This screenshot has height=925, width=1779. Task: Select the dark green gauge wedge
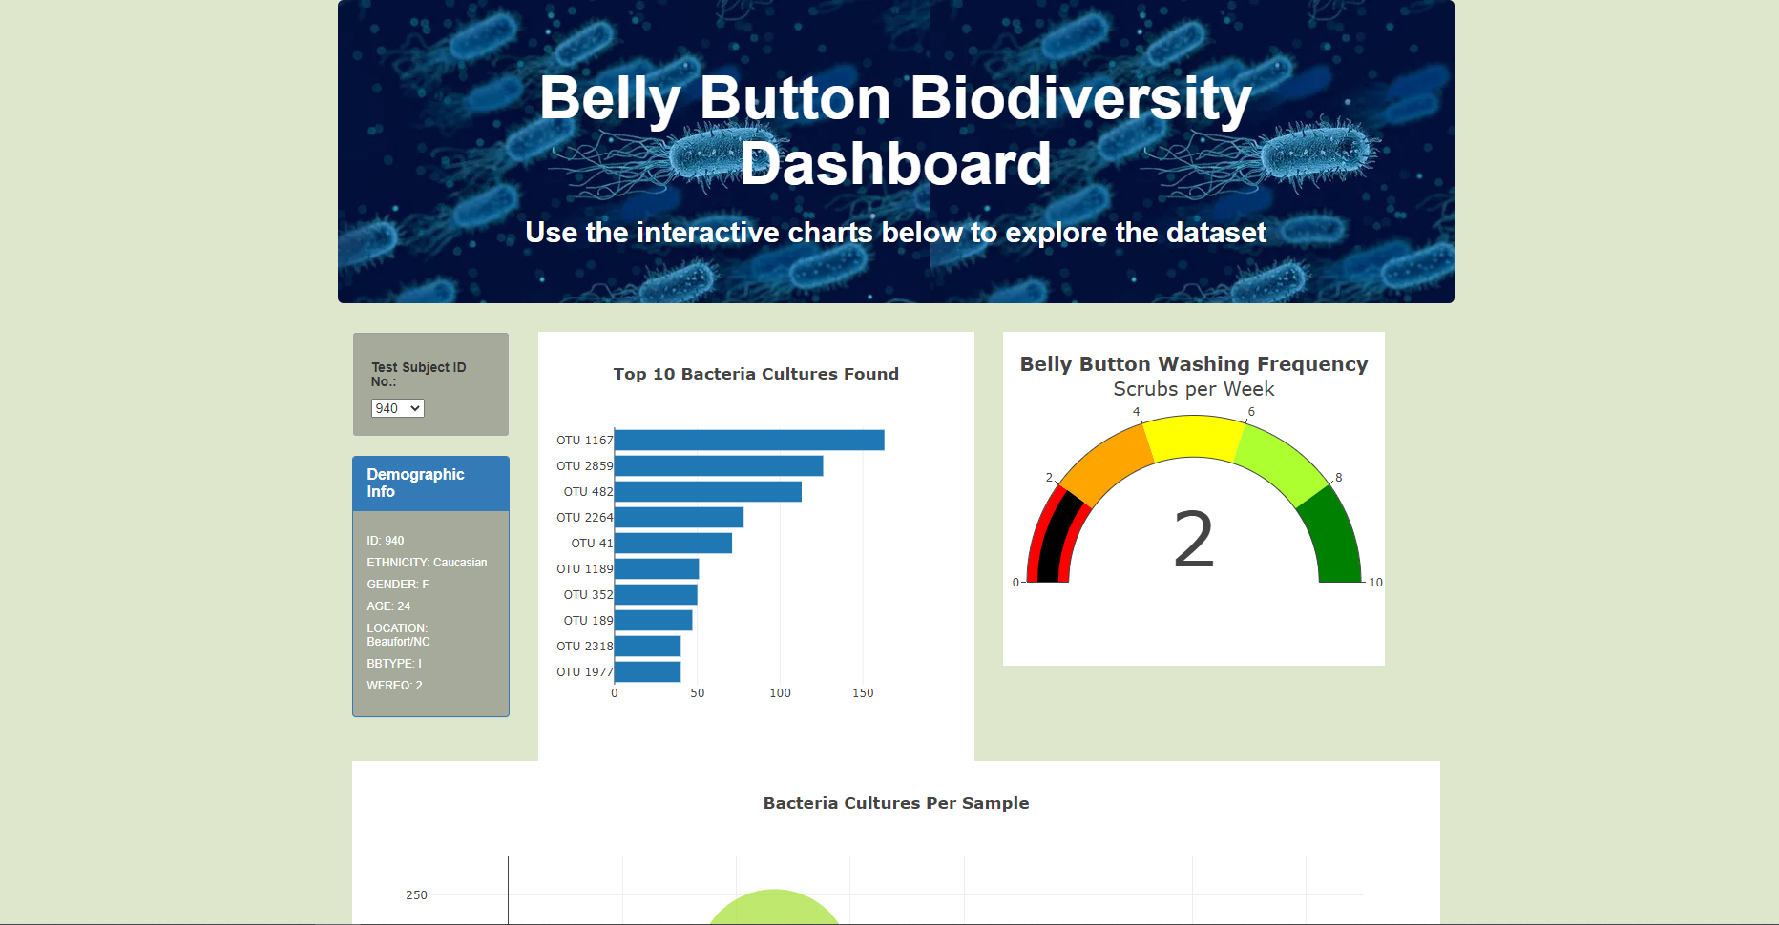(1331, 534)
